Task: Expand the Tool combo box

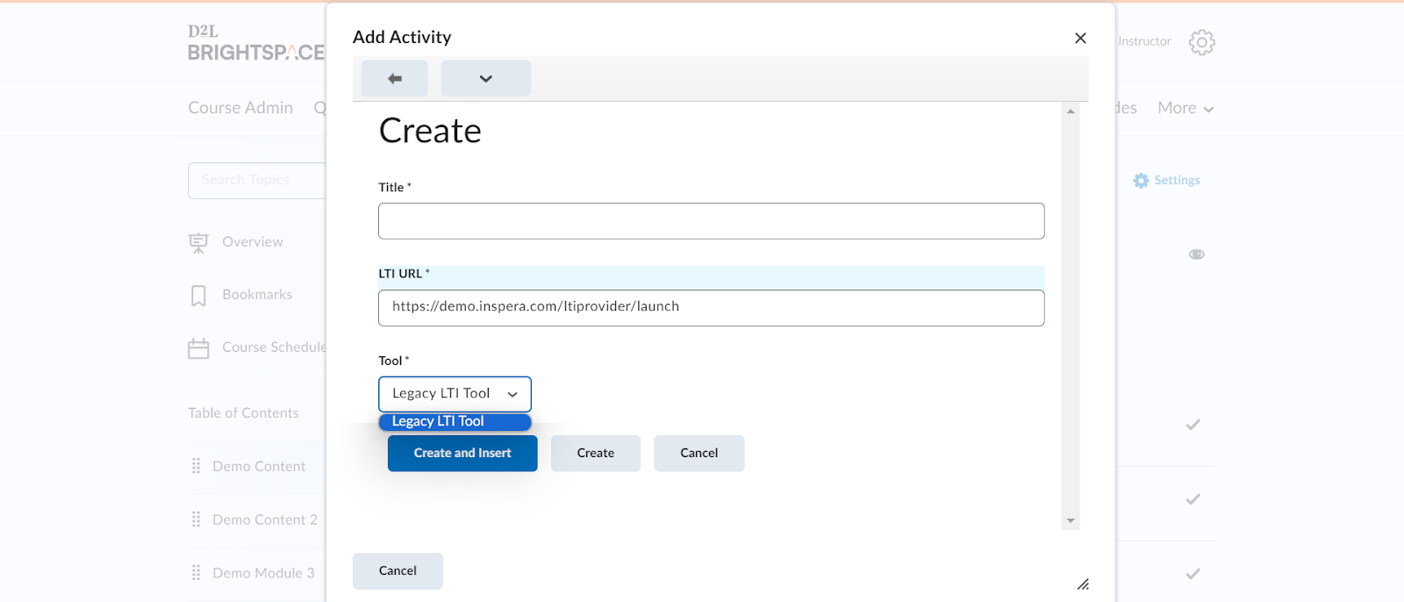Action: [455, 394]
